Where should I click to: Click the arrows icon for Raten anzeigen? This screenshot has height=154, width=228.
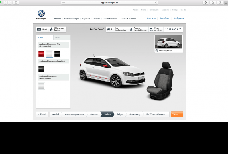tap(151, 29)
